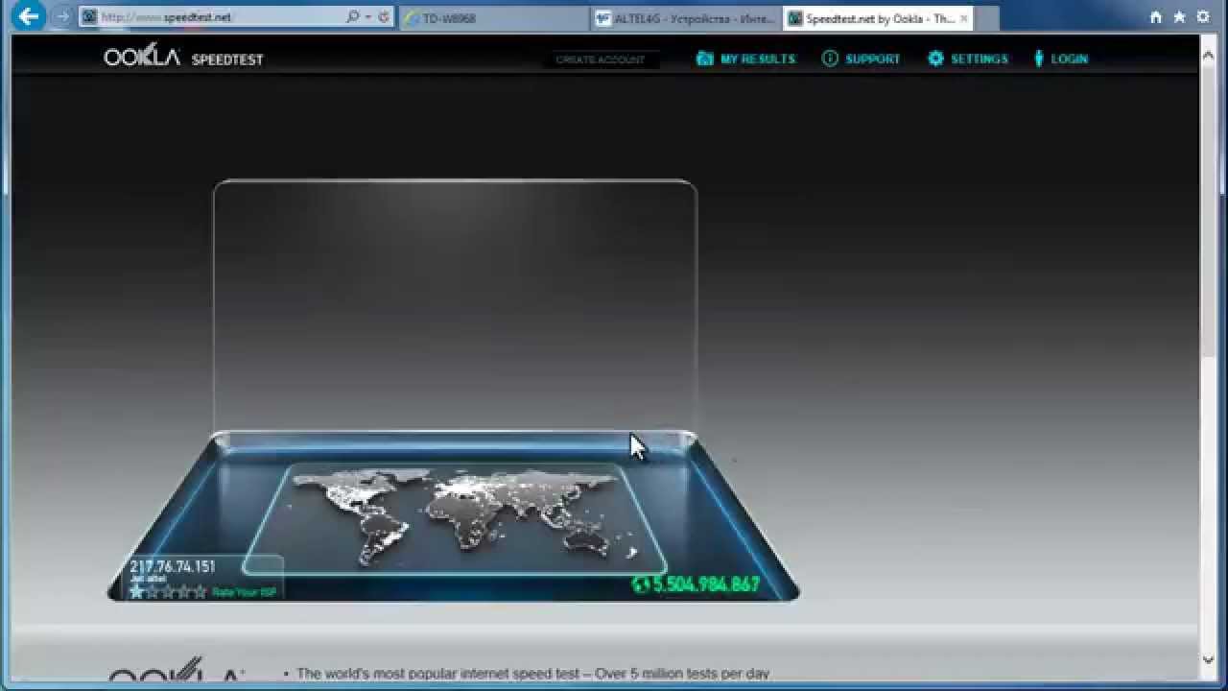Switch to the ALTEL4G tab

click(685, 18)
